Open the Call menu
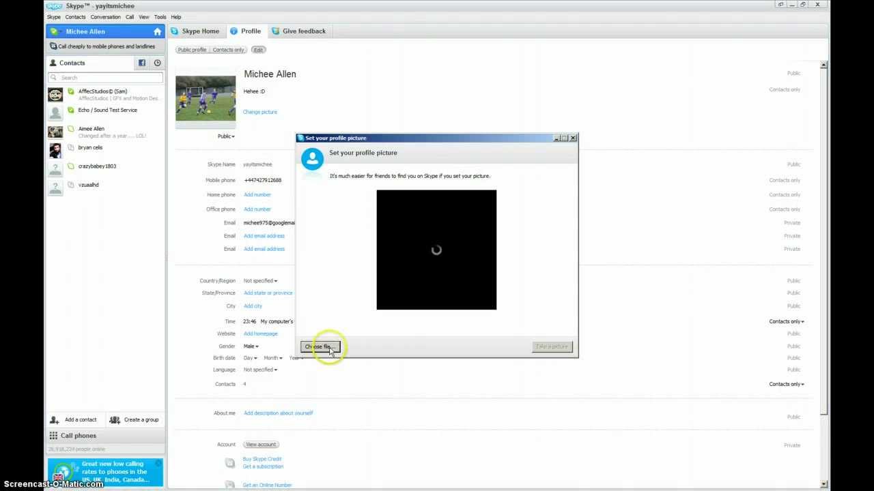Image resolution: width=874 pixels, height=491 pixels. tap(130, 17)
